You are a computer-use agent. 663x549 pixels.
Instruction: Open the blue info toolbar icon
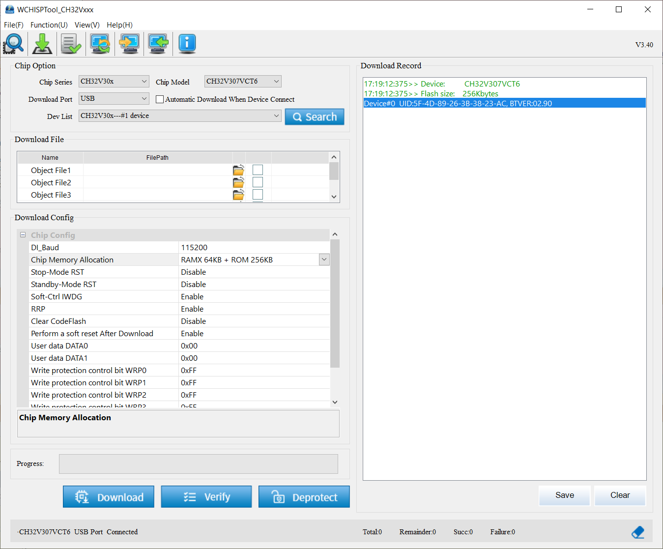coord(187,44)
